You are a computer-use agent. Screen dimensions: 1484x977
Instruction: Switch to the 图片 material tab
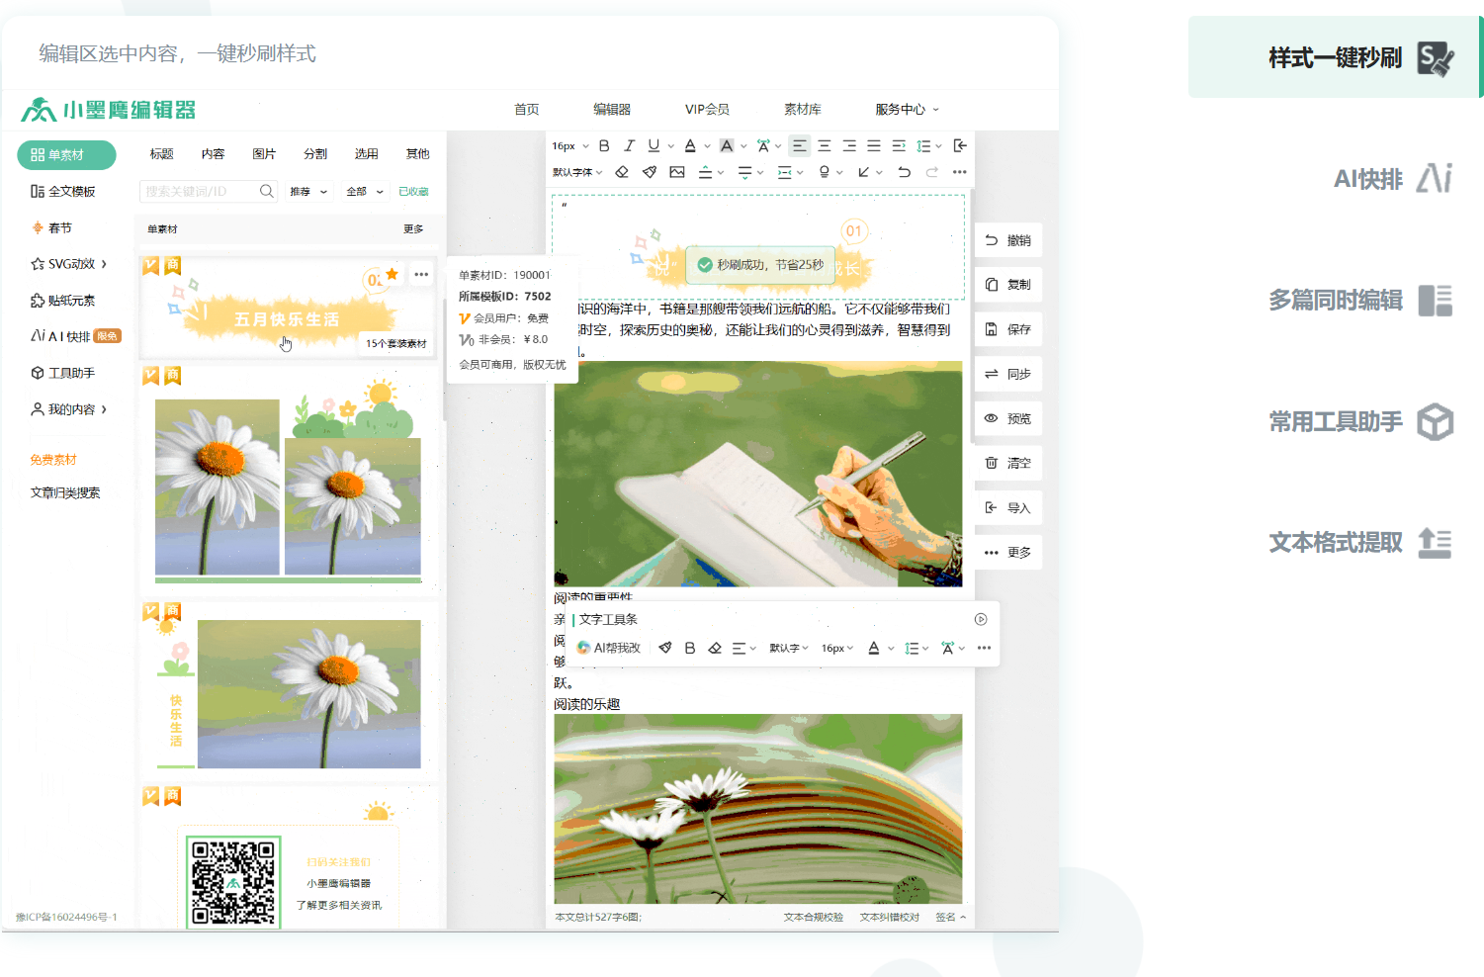click(x=264, y=153)
